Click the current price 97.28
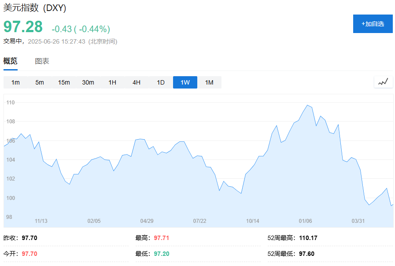395x266 pixels. (23, 27)
